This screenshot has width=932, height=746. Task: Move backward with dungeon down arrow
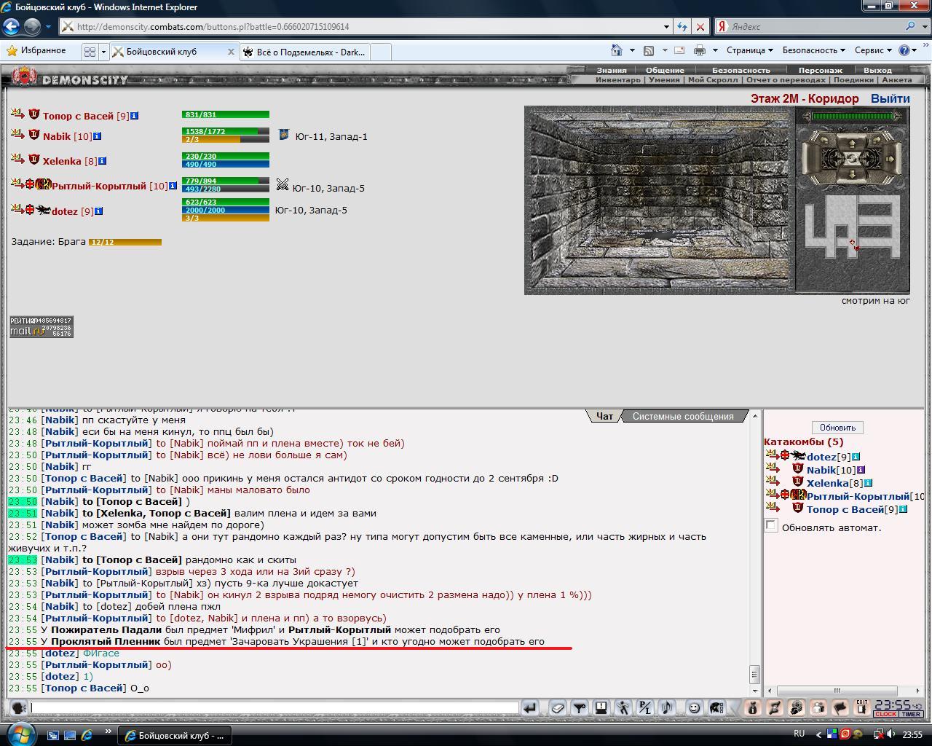click(x=852, y=174)
